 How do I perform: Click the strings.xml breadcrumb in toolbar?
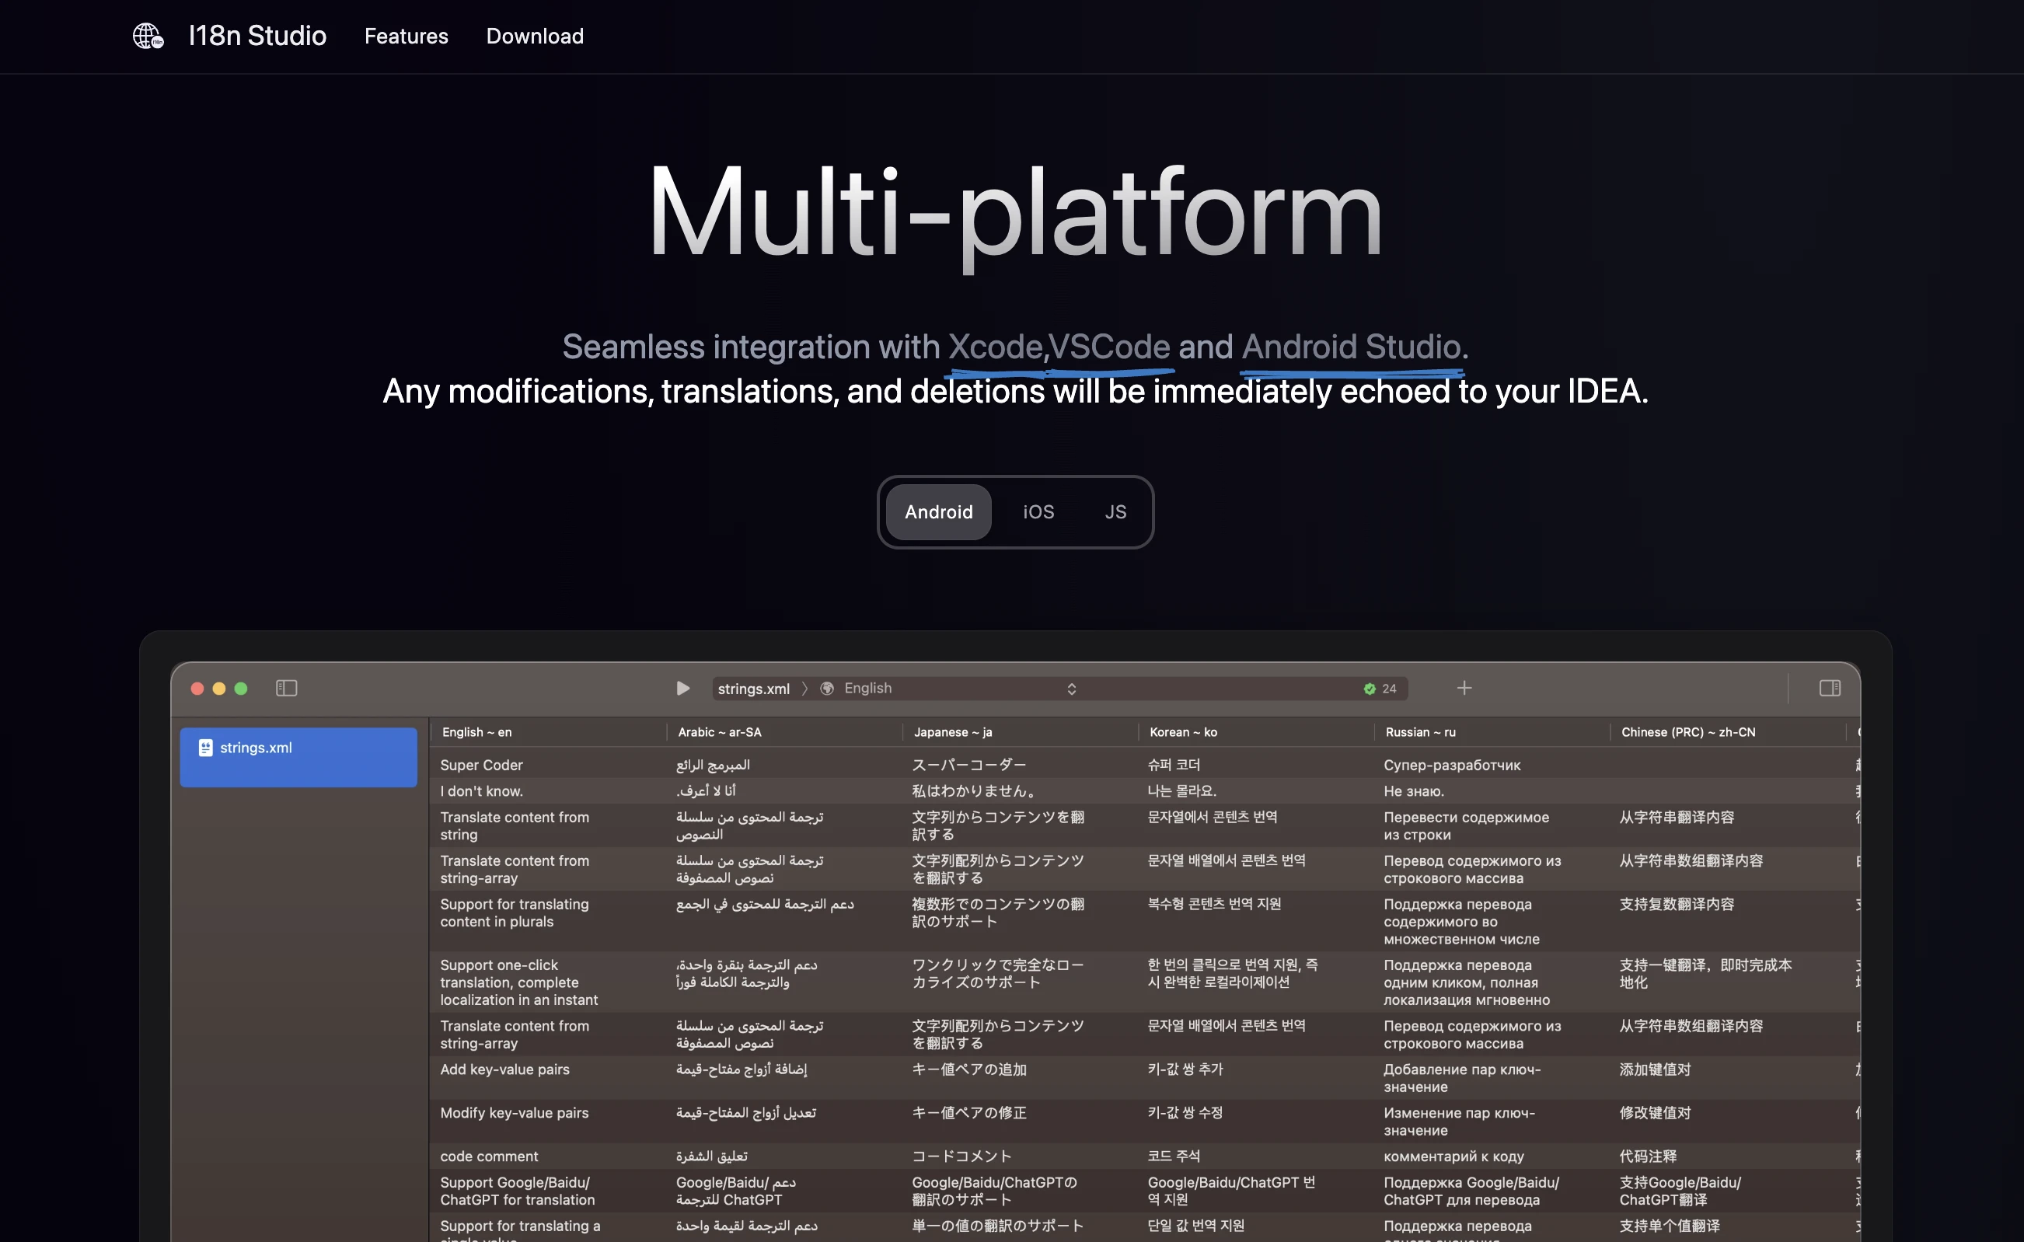click(753, 689)
